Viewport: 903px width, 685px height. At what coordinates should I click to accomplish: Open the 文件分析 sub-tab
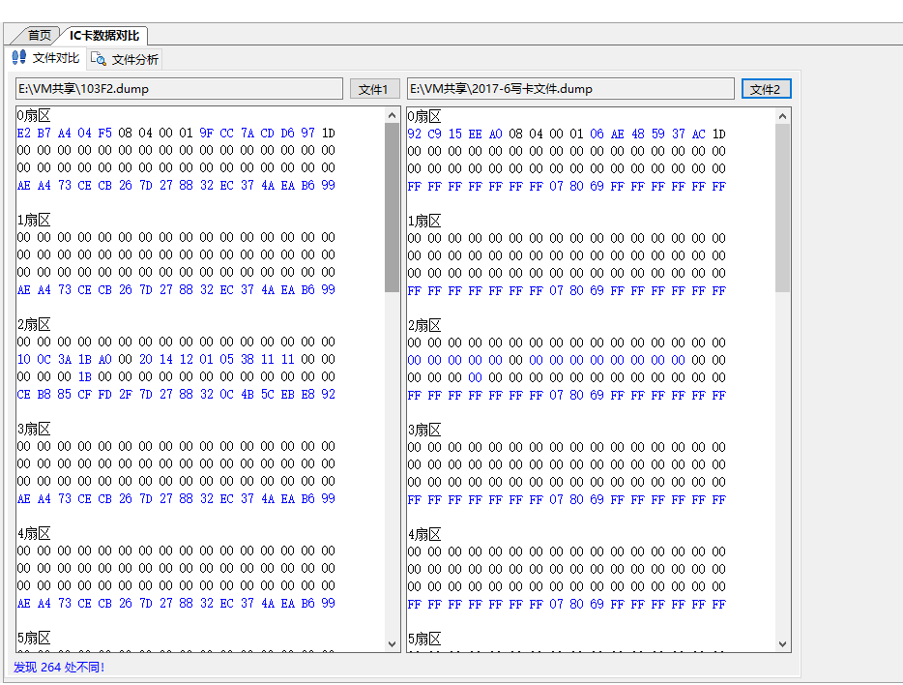point(125,59)
